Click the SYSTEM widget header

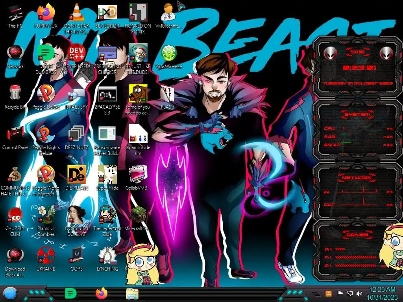pos(357,114)
